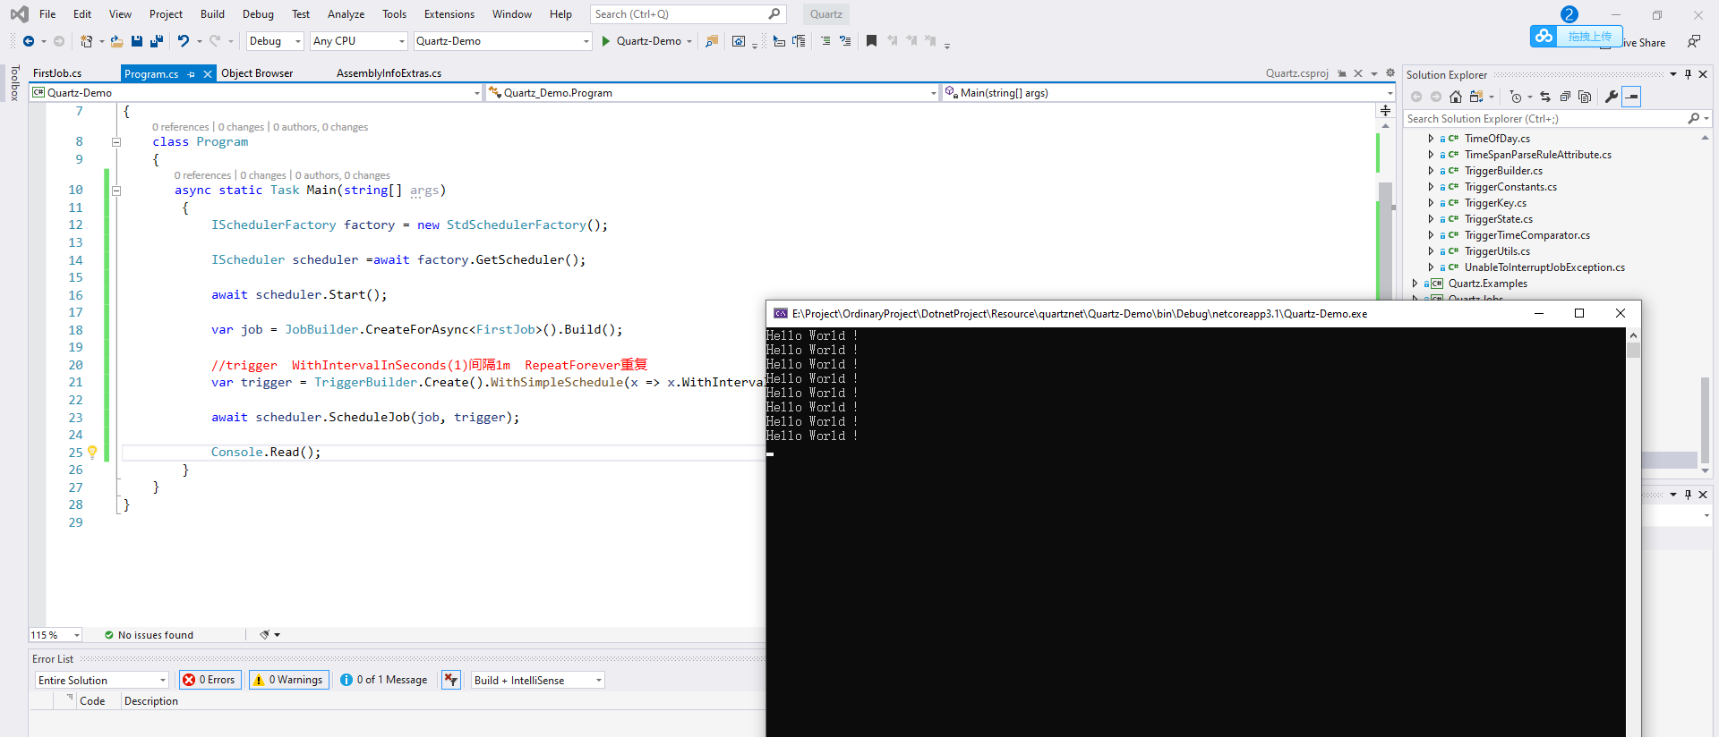Switch to the FirstJob.cs tab

pyautogui.click(x=57, y=73)
